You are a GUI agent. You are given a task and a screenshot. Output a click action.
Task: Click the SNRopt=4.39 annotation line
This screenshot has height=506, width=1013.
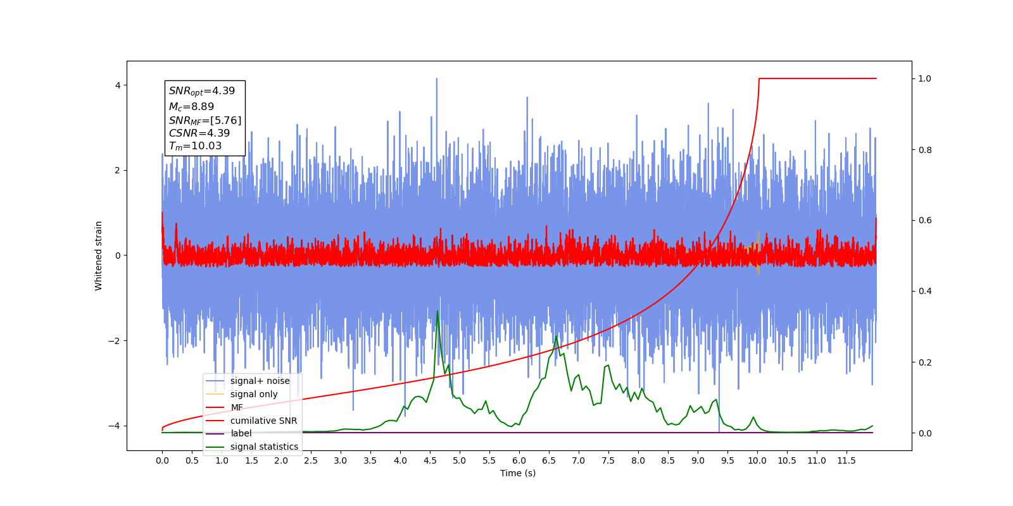click(x=202, y=91)
